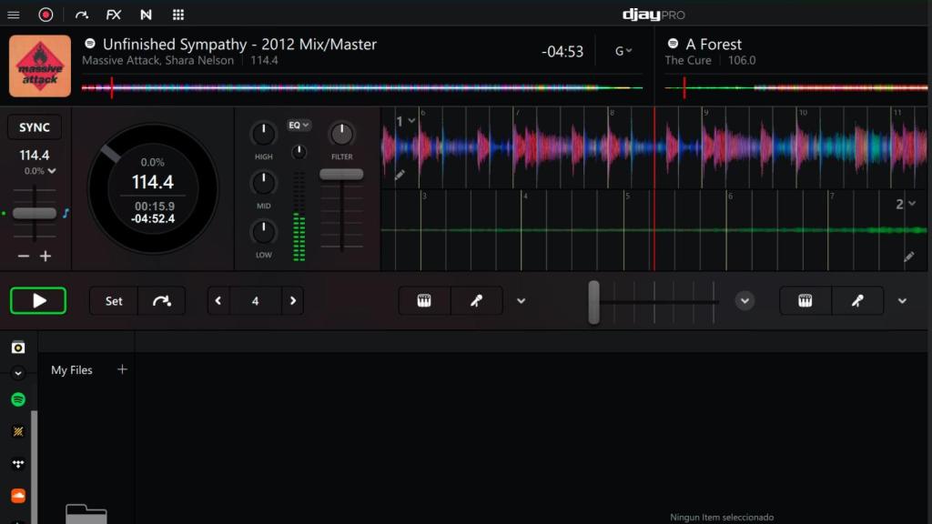Play the Unfinished Sympathy track
Screen dimensions: 932x524
coord(38,300)
